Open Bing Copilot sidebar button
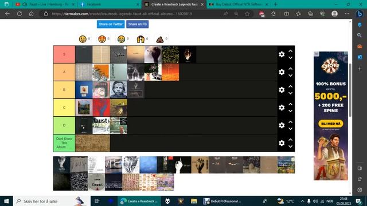 [360, 14]
